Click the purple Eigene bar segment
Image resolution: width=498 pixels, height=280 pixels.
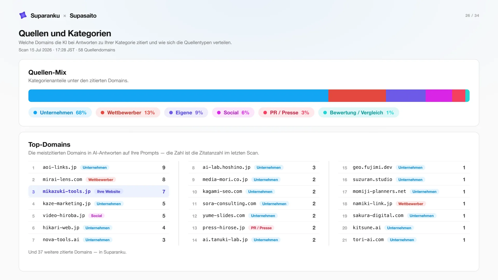tap(406, 96)
